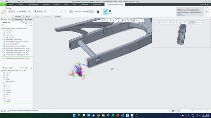Open the Live Simulation tab
Image resolution: width=211 pixels, height=118 pixels.
point(33,5)
